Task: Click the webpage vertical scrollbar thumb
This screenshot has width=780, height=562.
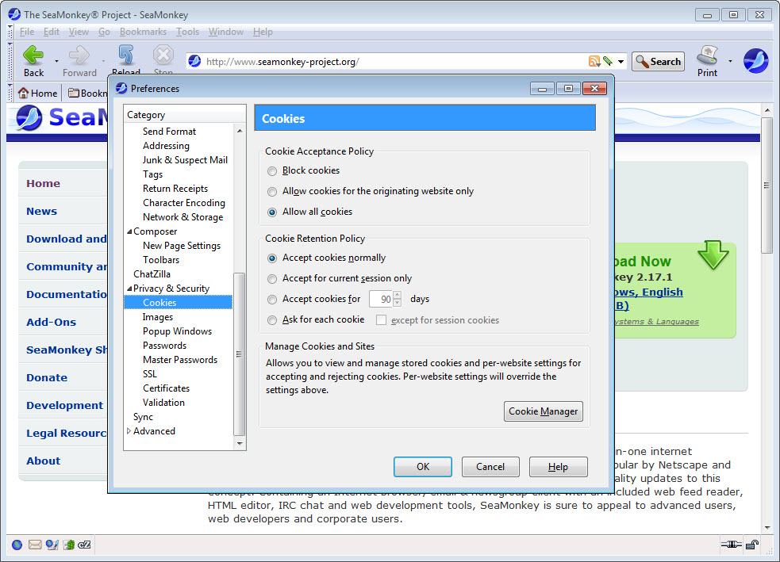Action: tap(767, 185)
